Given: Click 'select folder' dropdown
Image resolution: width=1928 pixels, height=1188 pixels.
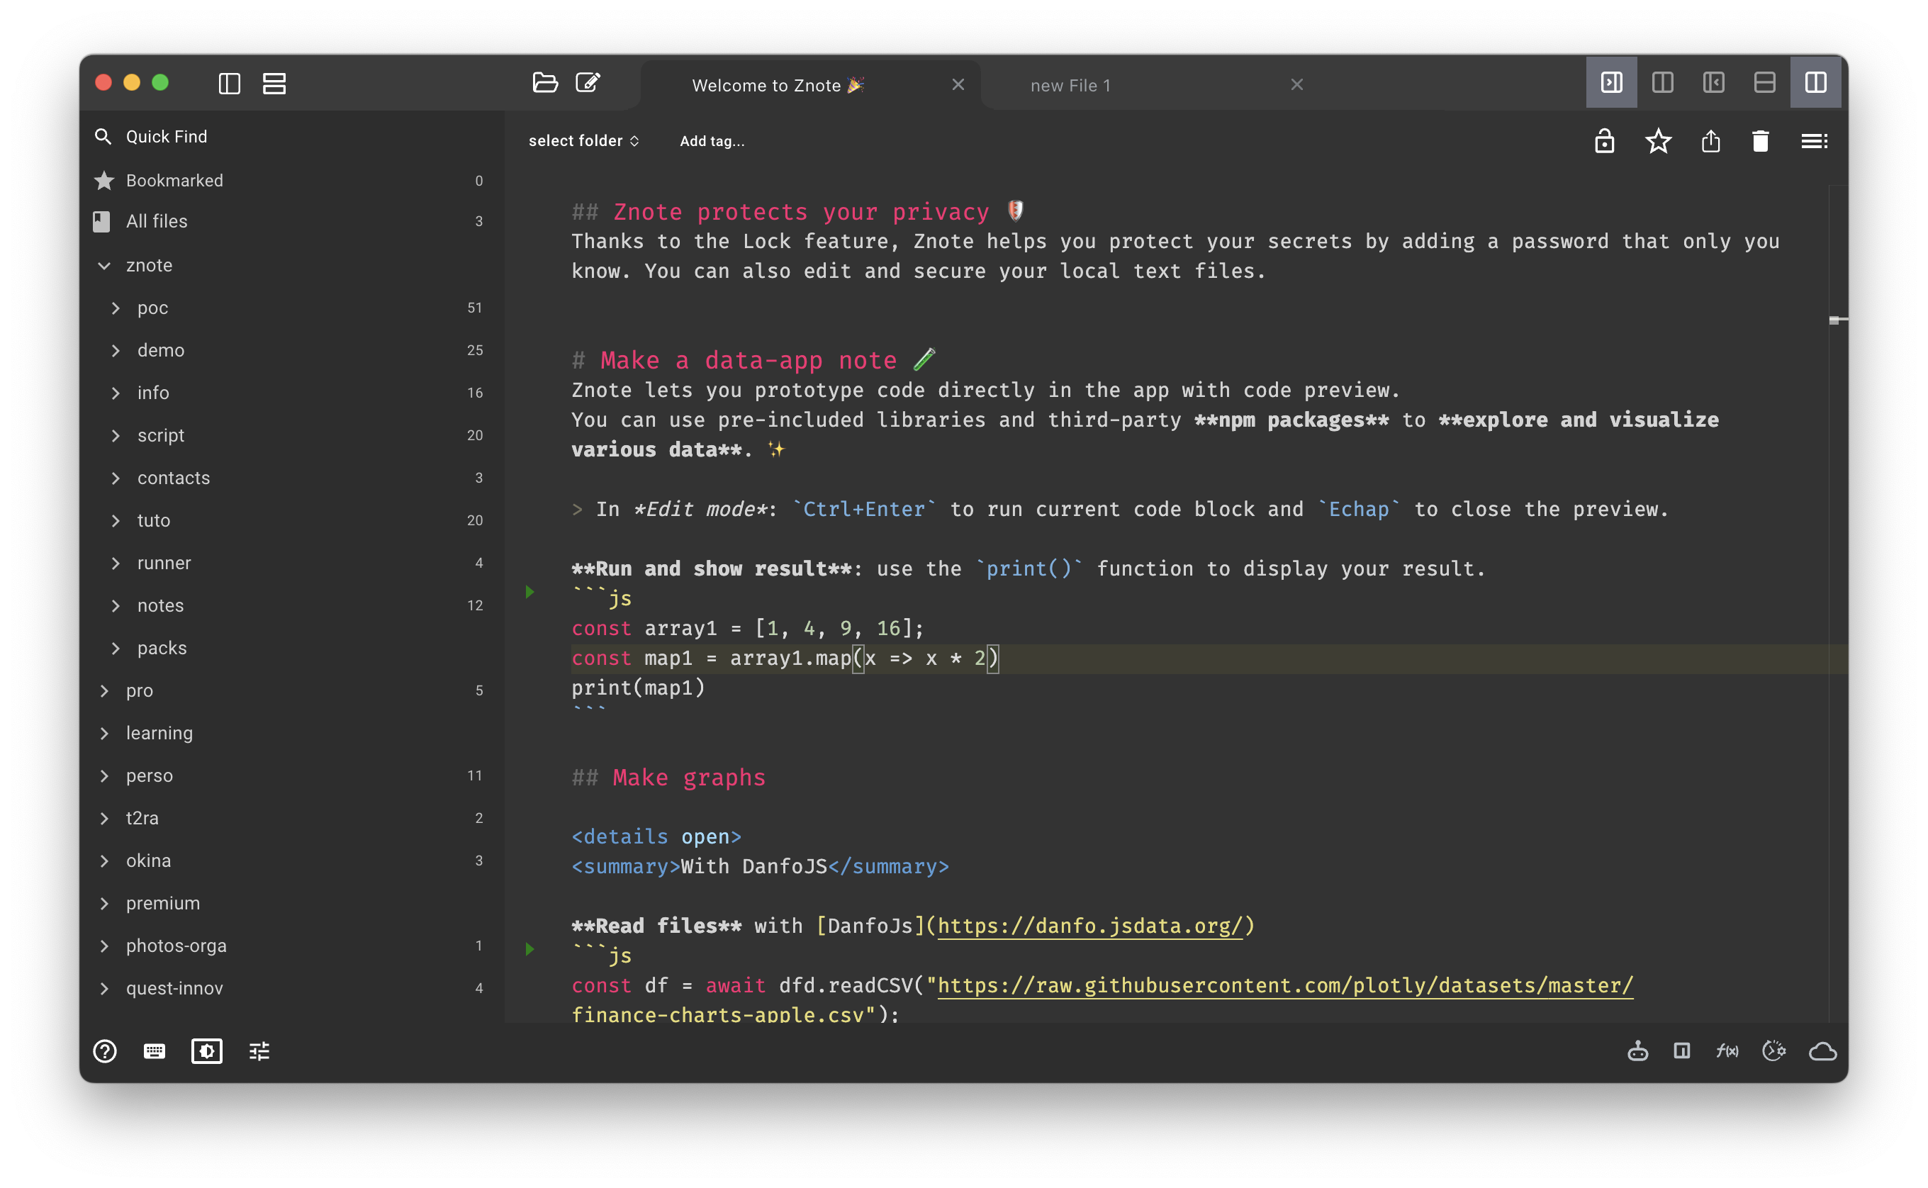Looking at the screenshot, I should (x=581, y=140).
